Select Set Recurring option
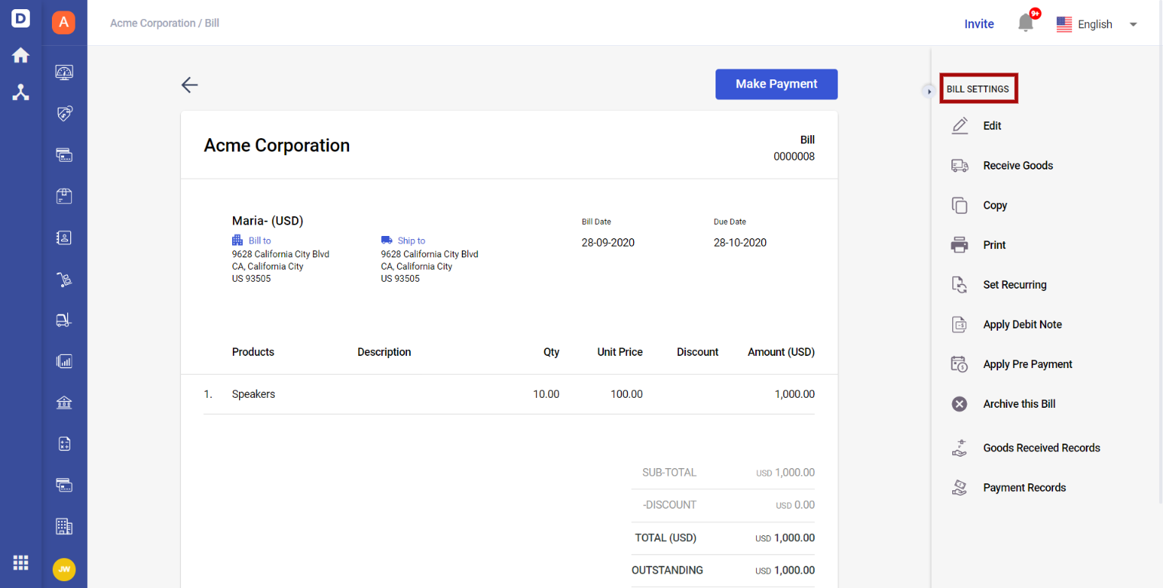This screenshot has height=588, width=1163. coord(1015,285)
